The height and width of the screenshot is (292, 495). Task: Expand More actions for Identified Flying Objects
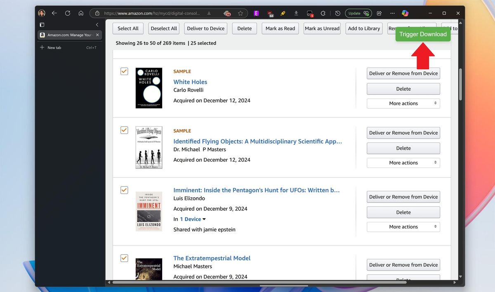pos(403,163)
